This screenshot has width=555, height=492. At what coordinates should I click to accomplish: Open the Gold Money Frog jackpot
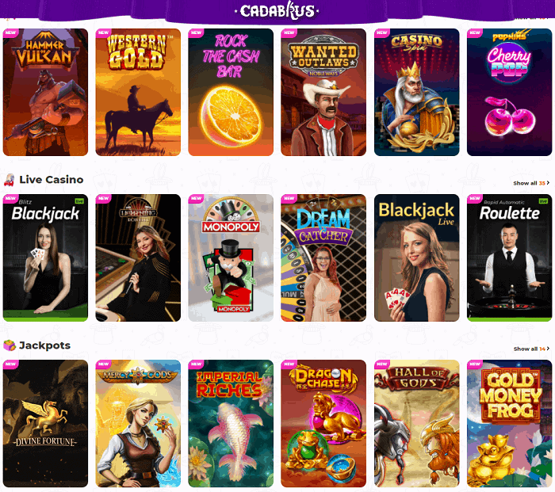[509, 423]
